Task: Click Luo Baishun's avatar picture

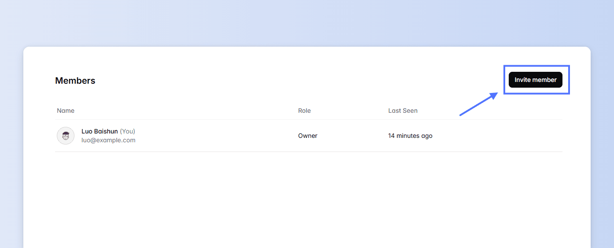Action: [x=66, y=136]
